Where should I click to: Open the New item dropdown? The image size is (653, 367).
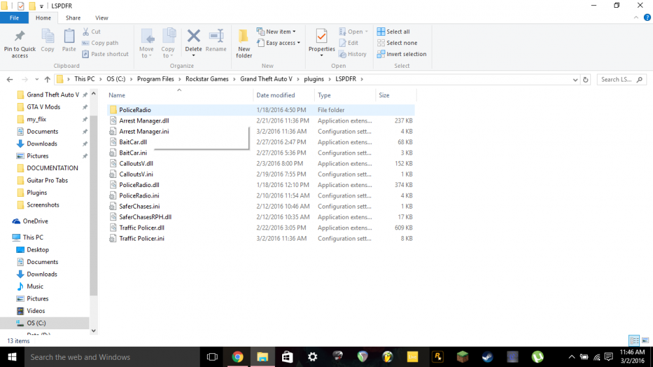coord(276,31)
